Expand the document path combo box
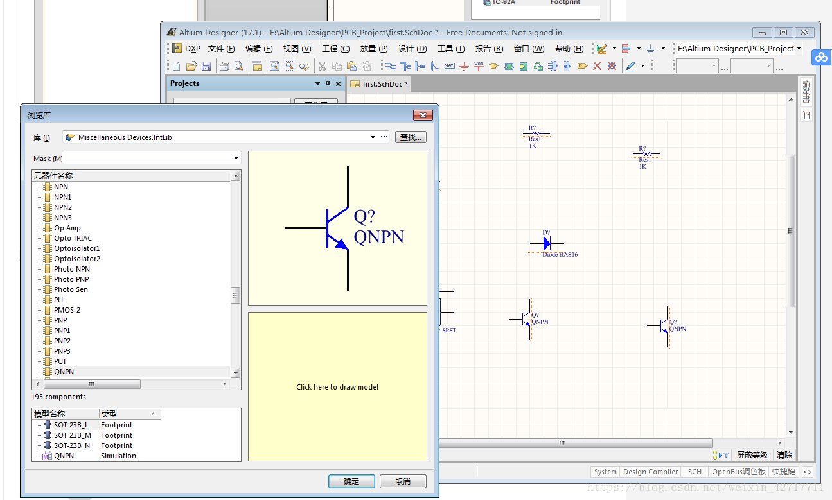832x500 pixels. pos(799,49)
